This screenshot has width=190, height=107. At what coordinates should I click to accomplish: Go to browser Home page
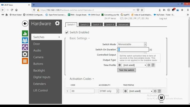(16, 10)
